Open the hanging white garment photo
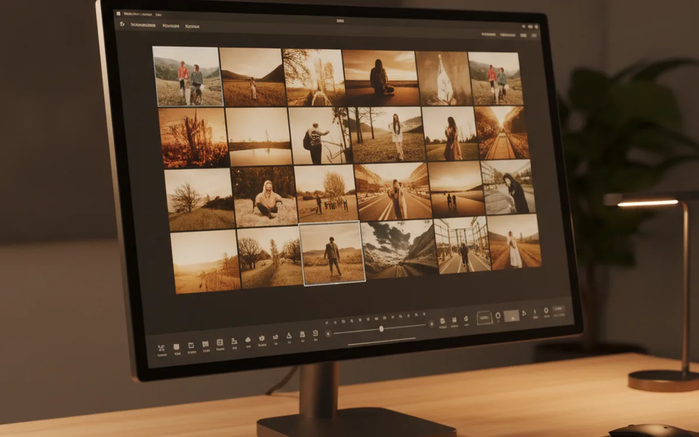The image size is (699, 437). [444, 78]
